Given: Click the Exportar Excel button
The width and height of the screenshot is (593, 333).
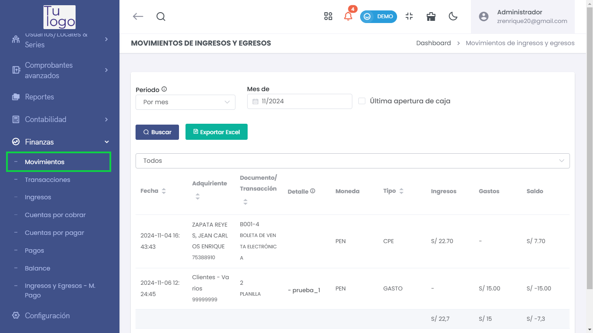Looking at the screenshot, I should click(x=216, y=132).
